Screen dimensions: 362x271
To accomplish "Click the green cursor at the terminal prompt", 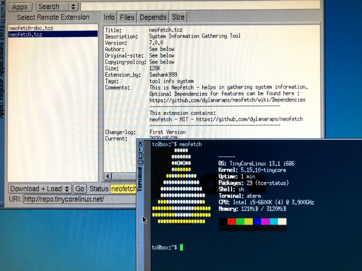I will 181,248.
